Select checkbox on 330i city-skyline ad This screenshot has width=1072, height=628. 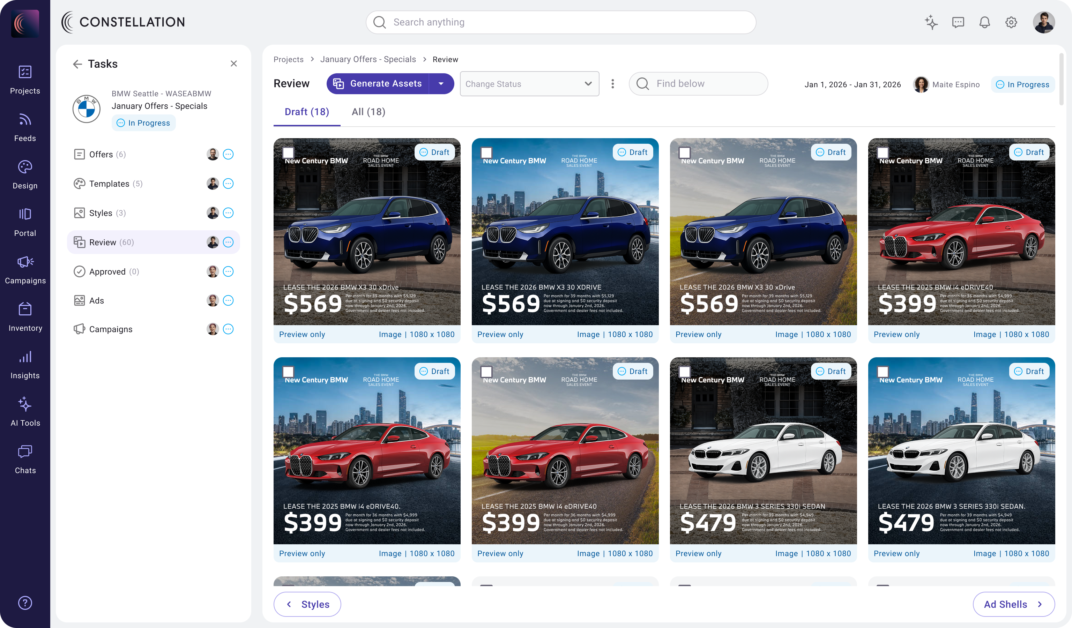tap(883, 371)
